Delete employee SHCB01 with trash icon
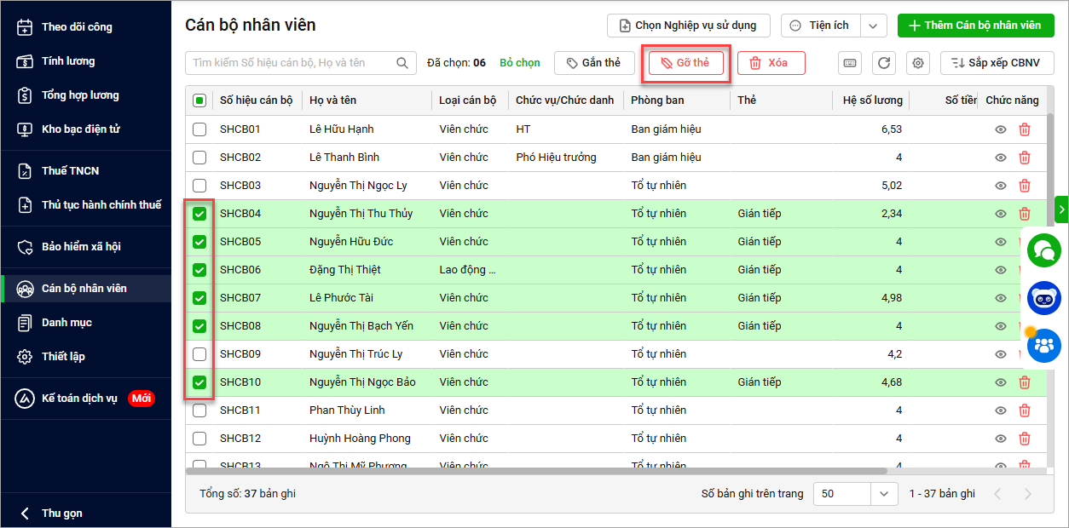 tap(1025, 129)
